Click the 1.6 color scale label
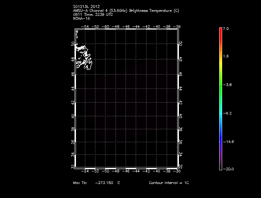261x198 pixels. point(226,57)
